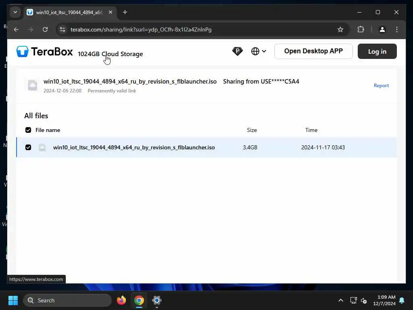The image size is (413, 310).
Task: Uncheck the win10_iot_ltsc iso file checkbox
Action: (28, 147)
